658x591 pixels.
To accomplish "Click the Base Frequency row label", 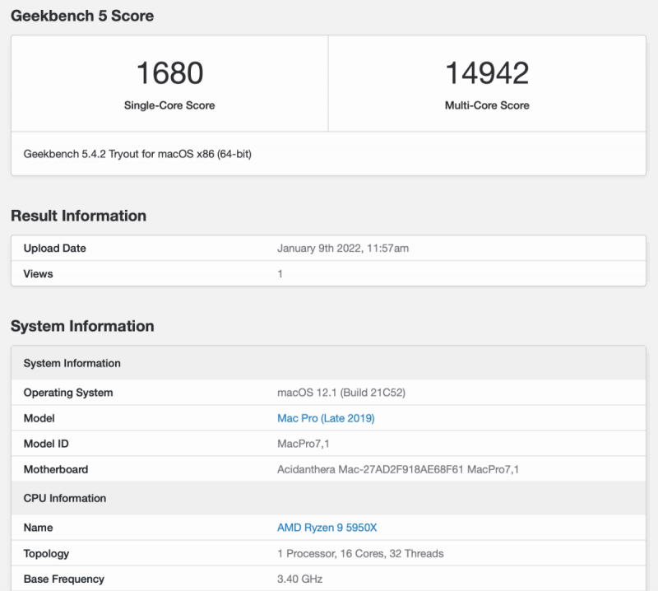I will tap(64, 579).
